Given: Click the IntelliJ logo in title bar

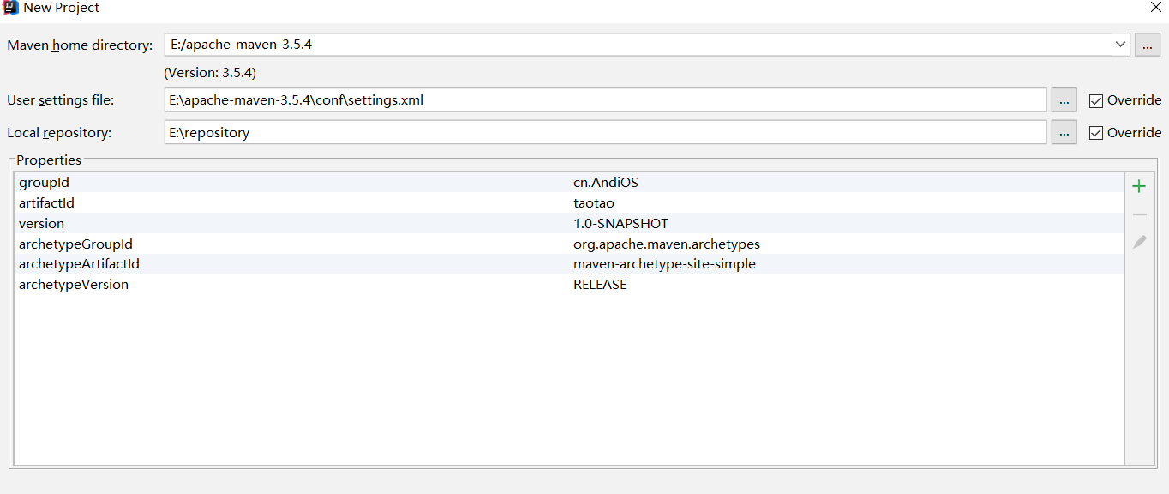Looking at the screenshot, I should tap(11, 8).
